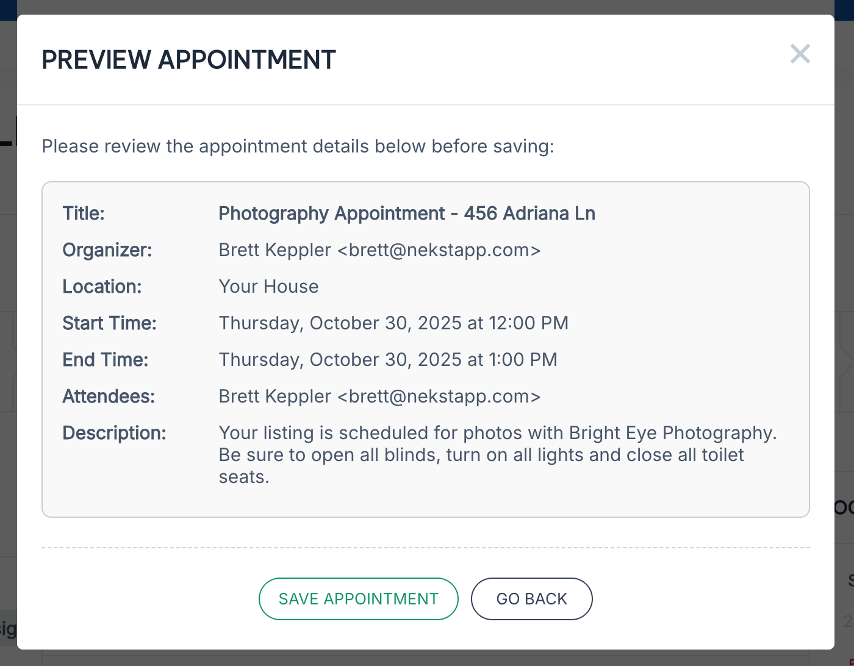The image size is (854, 666).
Task: Click the Attendees field label
Action: click(109, 396)
